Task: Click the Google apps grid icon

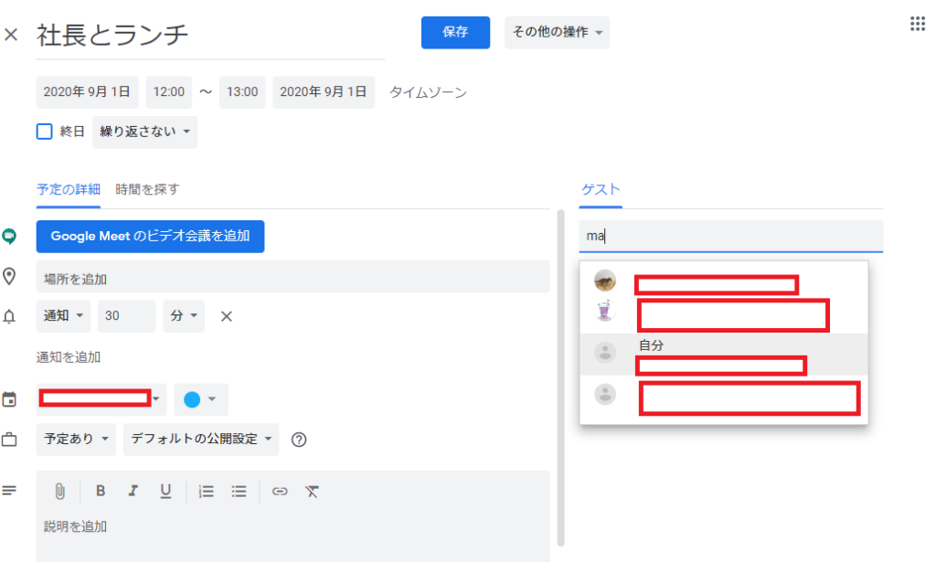Action: pos(918,25)
